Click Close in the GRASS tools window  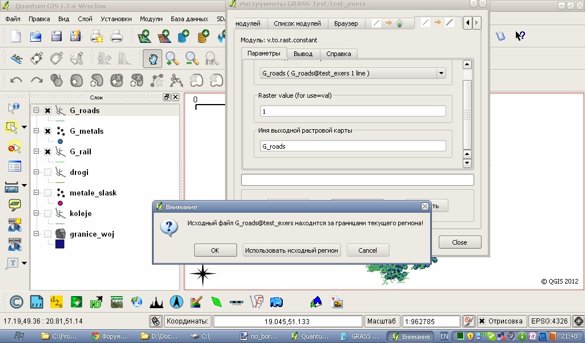tap(460, 242)
